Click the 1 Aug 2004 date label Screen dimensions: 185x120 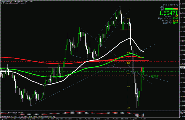pyautogui.click(x=78, y=119)
